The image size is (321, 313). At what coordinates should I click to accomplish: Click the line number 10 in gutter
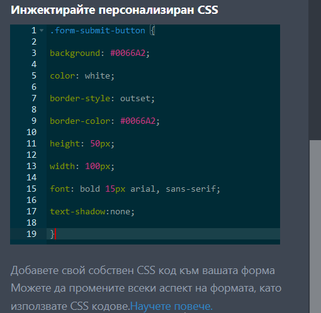[x=31, y=133]
